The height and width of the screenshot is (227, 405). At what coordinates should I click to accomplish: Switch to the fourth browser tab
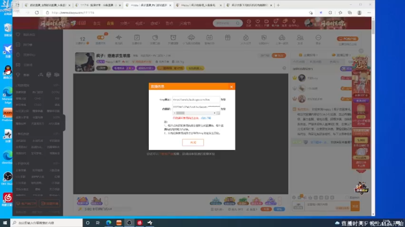(199, 5)
